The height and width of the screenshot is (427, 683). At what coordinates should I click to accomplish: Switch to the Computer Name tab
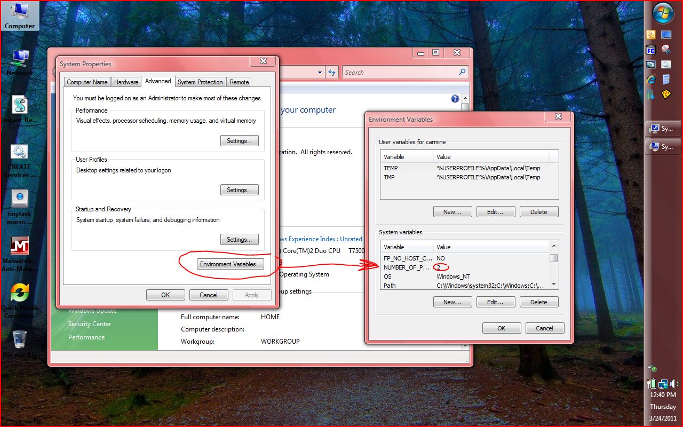87,82
